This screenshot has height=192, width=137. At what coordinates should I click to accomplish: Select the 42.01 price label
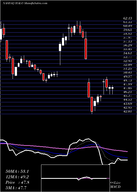pos(128,111)
